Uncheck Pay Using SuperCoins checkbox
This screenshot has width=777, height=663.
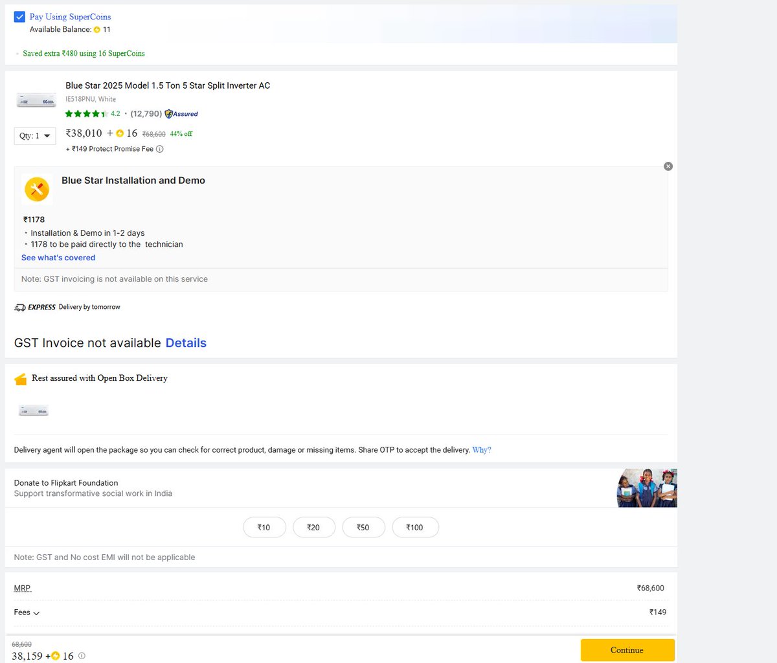pyautogui.click(x=19, y=17)
